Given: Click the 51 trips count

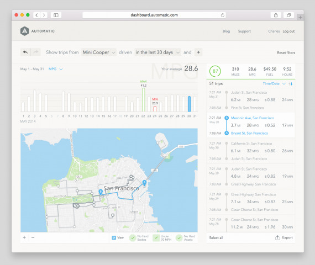Looking at the screenshot, I should [x=216, y=83].
